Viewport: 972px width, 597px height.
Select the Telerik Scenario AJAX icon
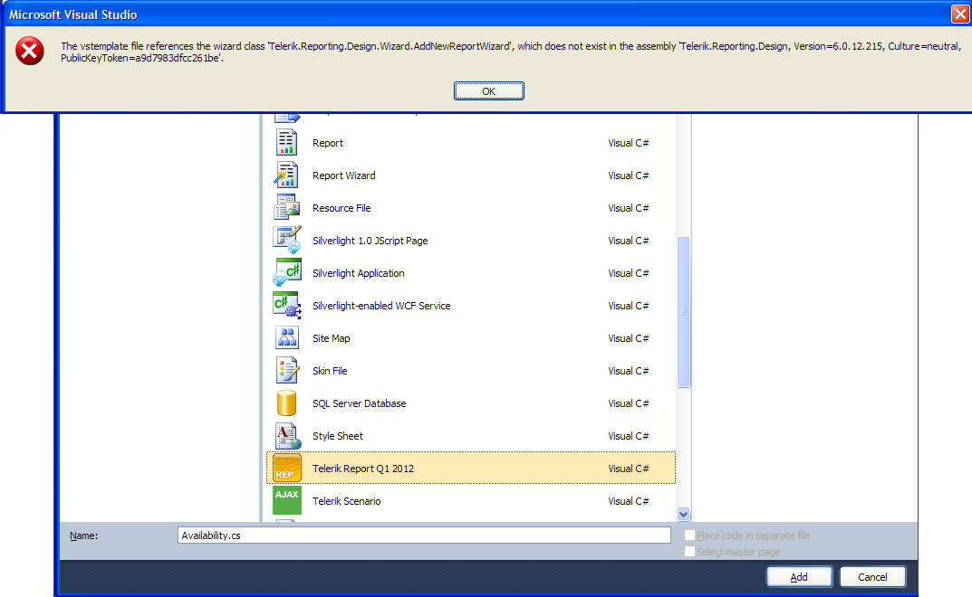(x=287, y=500)
